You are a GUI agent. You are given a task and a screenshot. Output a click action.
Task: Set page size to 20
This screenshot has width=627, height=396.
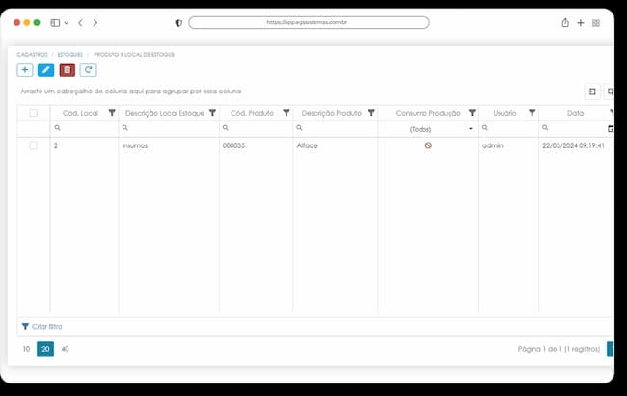45,349
